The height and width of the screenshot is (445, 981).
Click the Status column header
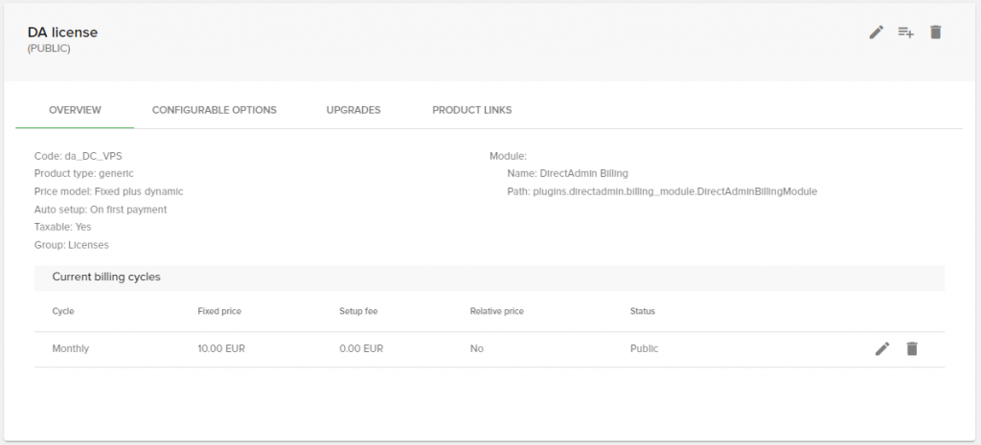[642, 312]
